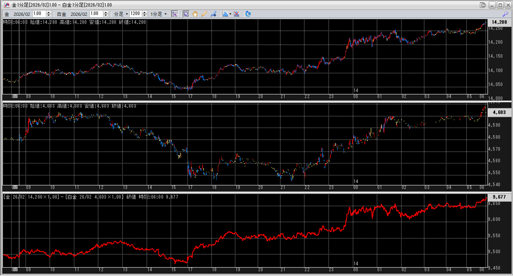
Task: Expand the 分足 chart type dropdown
Action: pyautogui.click(x=127, y=14)
